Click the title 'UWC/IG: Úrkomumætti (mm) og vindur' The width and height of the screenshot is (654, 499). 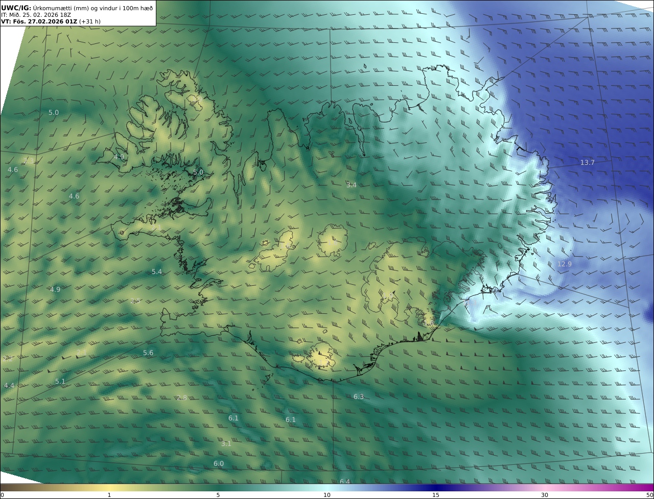coord(77,8)
